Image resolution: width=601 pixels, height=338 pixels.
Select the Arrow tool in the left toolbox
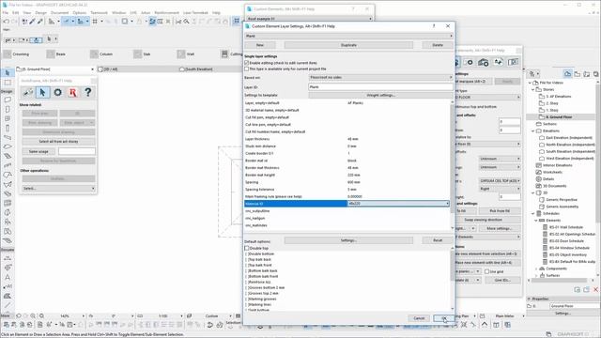[8, 73]
